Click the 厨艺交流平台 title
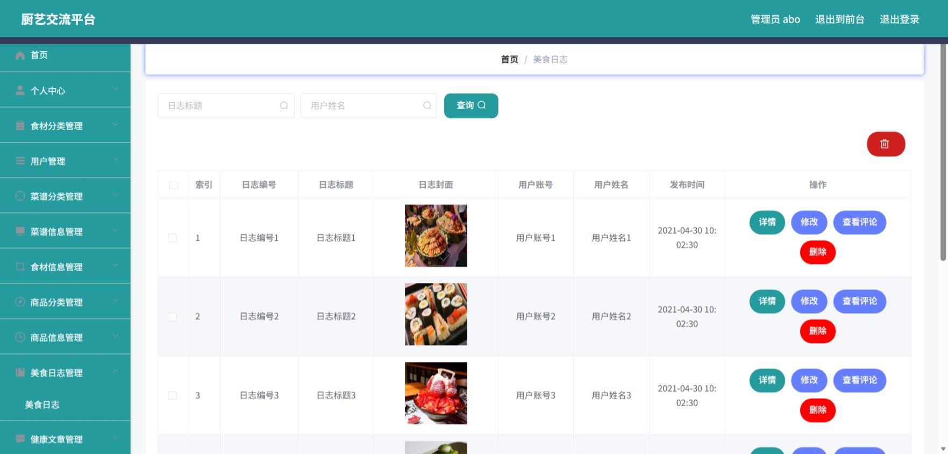Image resolution: width=948 pixels, height=454 pixels. 58,19
